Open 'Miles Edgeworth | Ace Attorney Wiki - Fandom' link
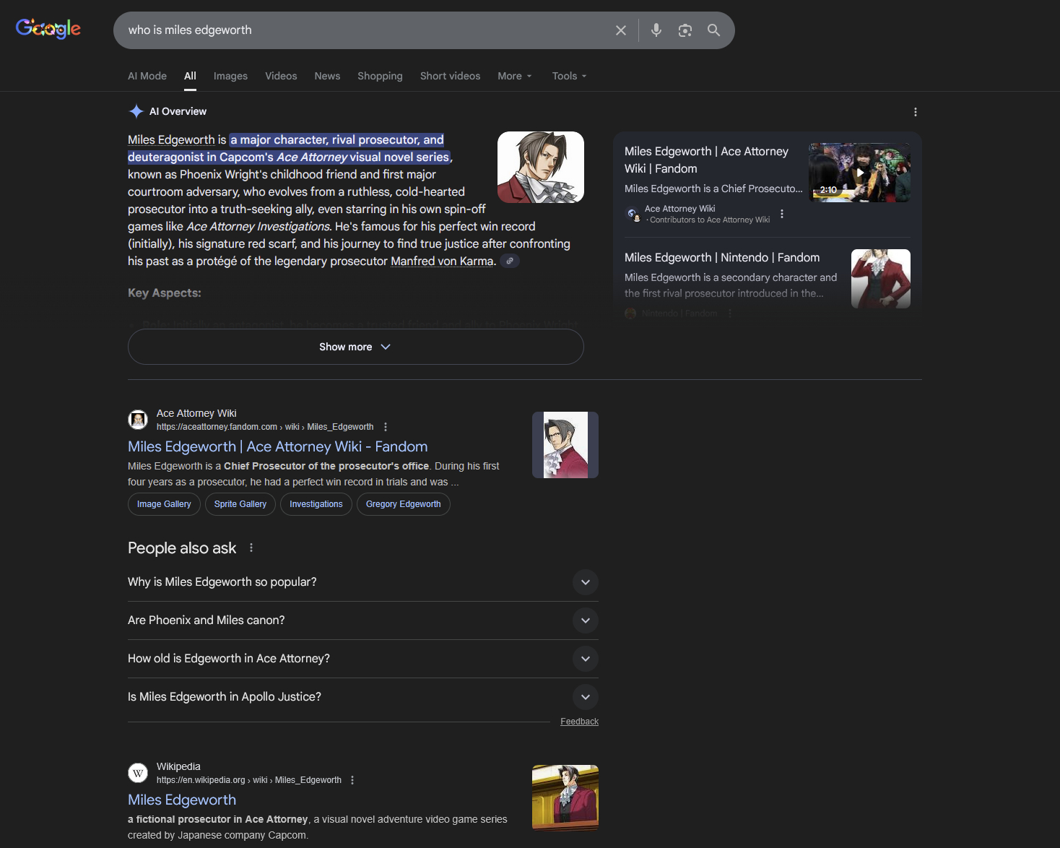Viewport: 1060px width, 848px height. click(277, 446)
